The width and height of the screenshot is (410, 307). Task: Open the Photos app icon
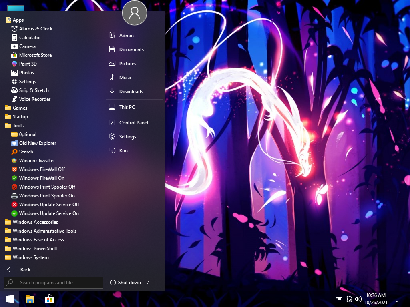pyautogui.click(x=14, y=73)
